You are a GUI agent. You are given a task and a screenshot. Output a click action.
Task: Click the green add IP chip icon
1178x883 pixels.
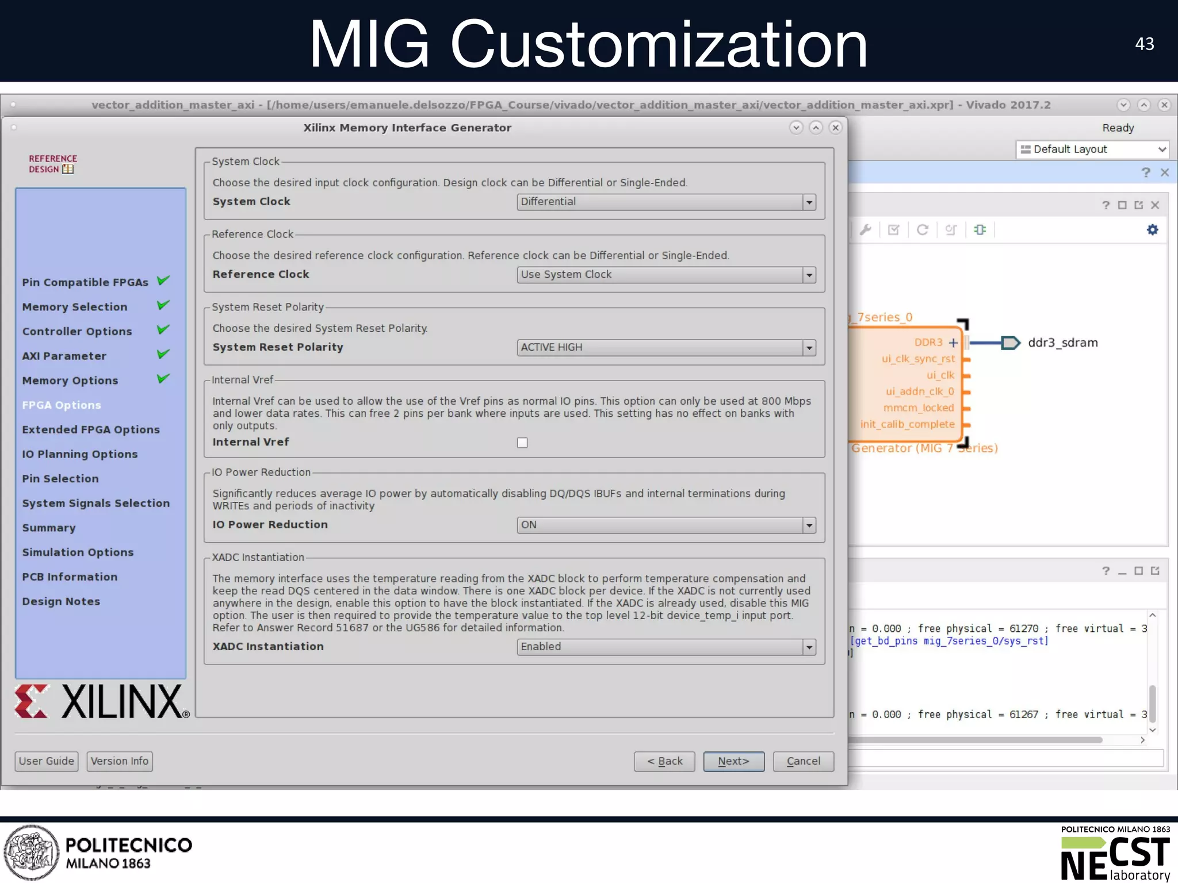click(980, 230)
